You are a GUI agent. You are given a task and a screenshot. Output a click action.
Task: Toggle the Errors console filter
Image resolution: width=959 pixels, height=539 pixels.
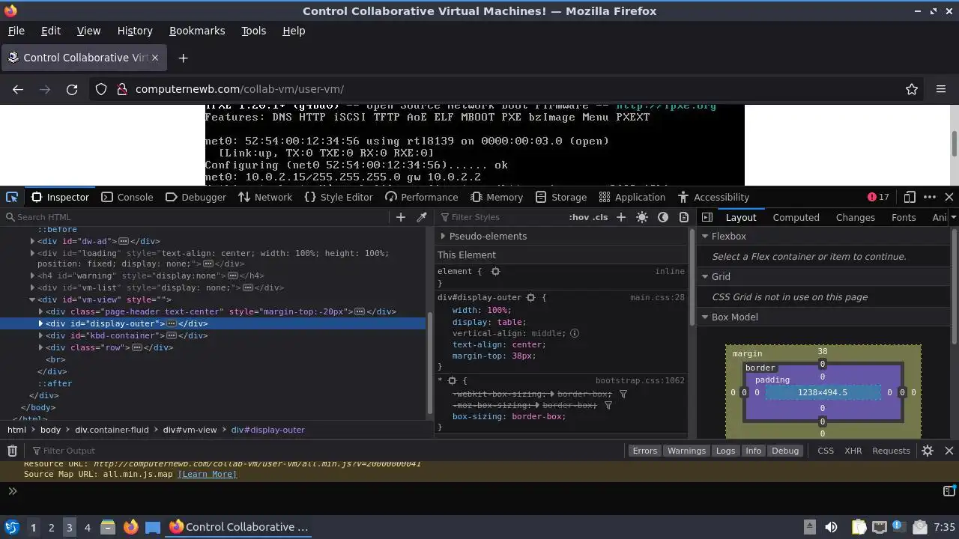[644, 451]
